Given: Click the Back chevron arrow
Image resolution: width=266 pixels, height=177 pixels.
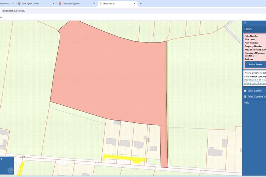Looking at the screenshot, I should (x=244, y=29).
